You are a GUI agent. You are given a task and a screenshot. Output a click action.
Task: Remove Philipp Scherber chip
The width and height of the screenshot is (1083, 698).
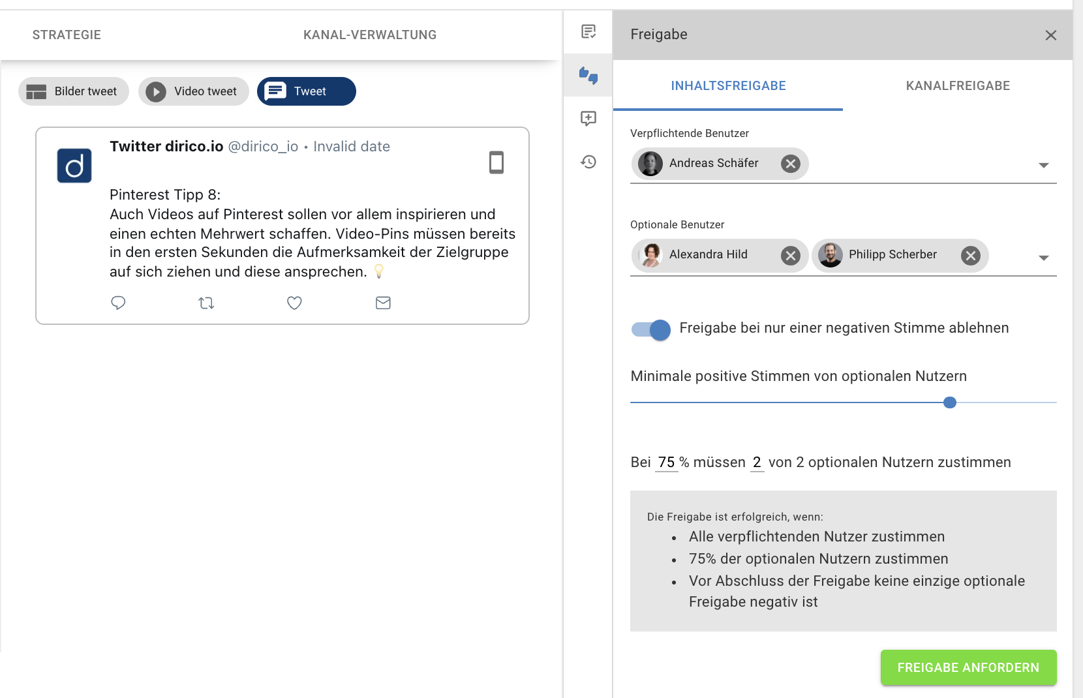(971, 256)
